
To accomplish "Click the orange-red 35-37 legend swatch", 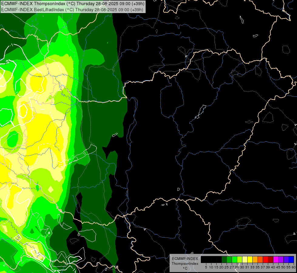I will [260, 259].
